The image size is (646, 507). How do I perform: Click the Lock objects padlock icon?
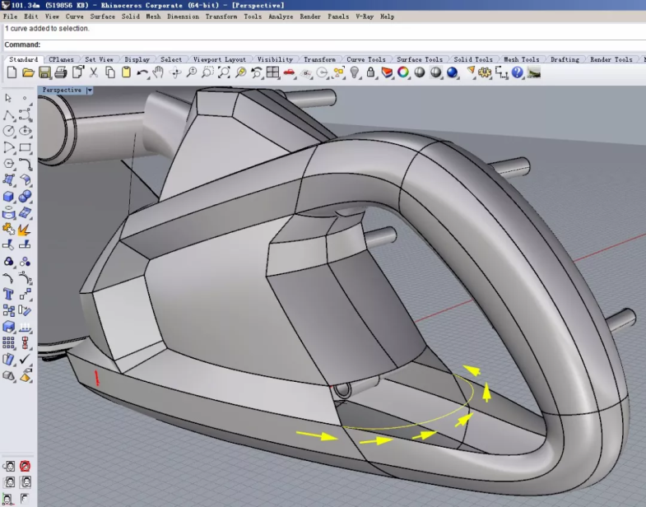click(371, 72)
